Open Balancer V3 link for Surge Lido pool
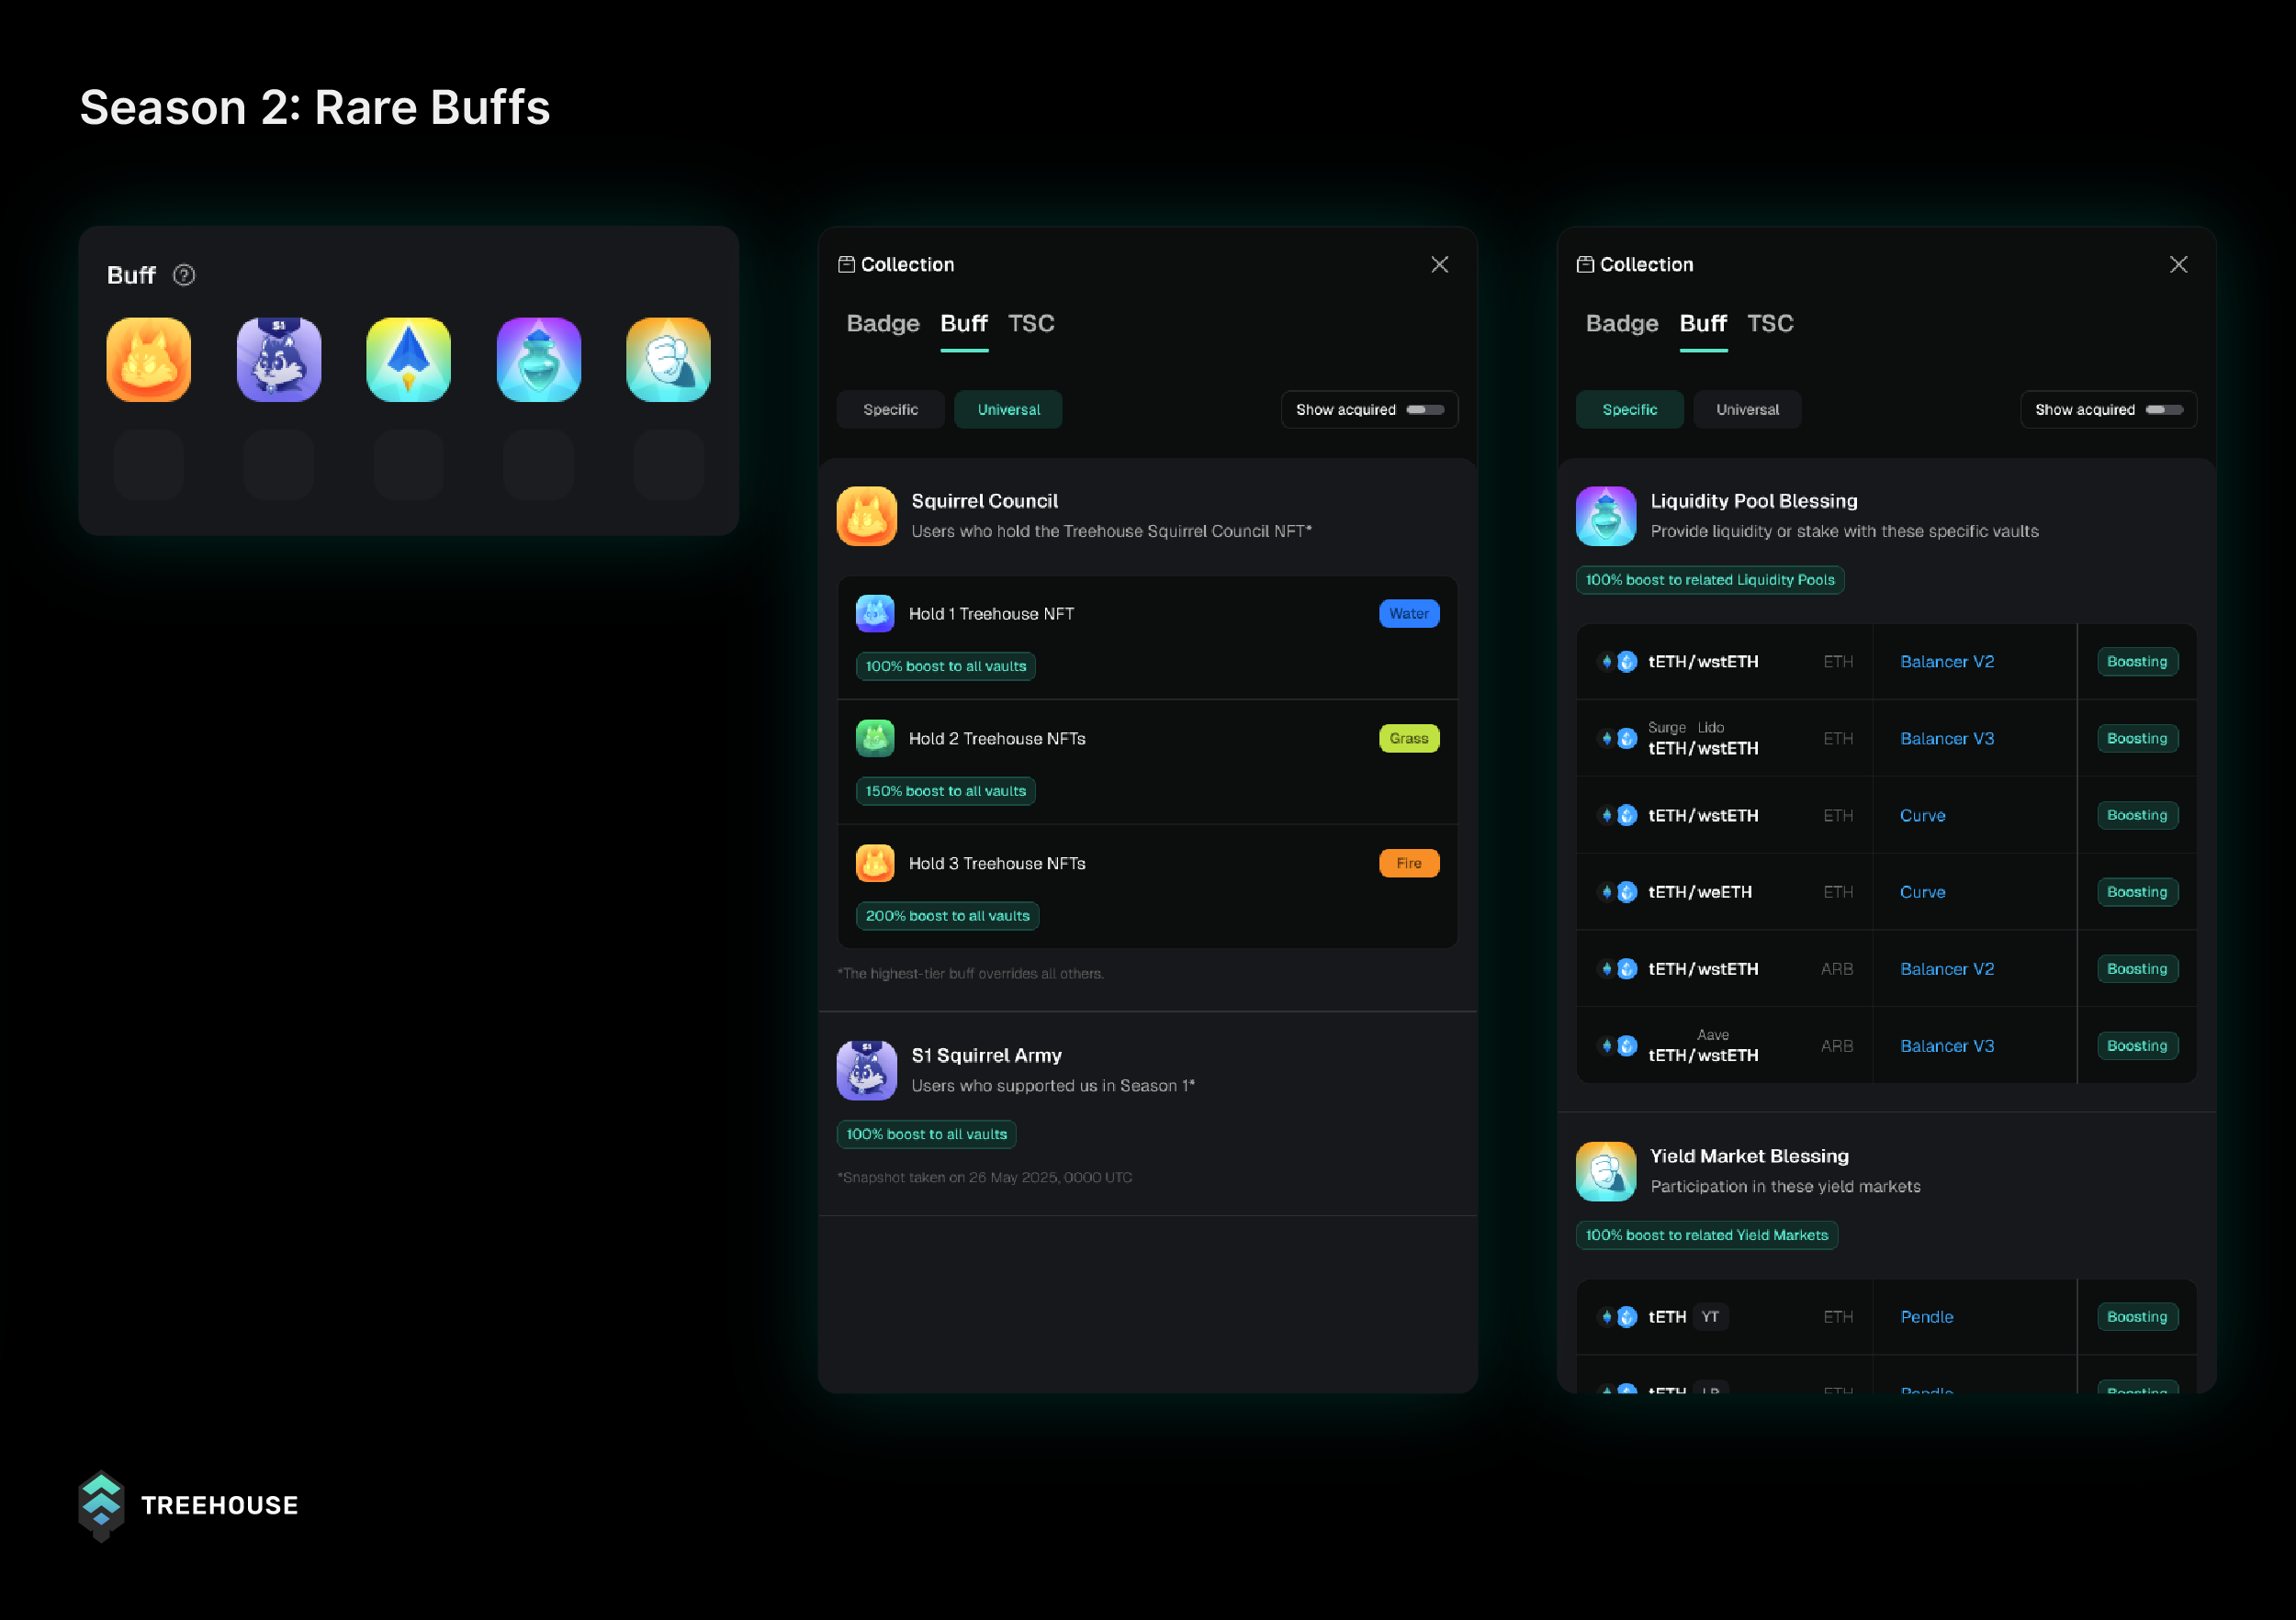This screenshot has width=2296, height=1620. click(x=1947, y=739)
